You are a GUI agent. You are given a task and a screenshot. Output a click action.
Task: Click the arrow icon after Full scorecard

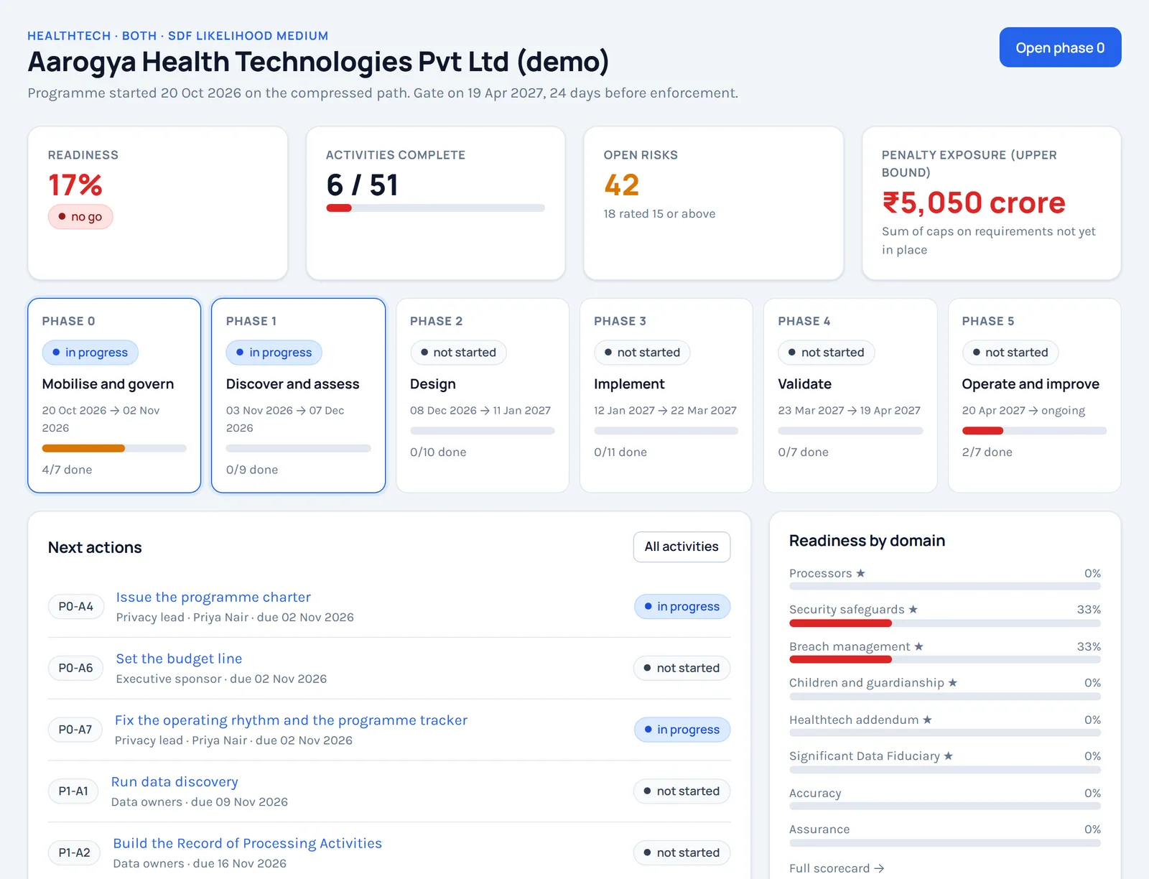click(879, 868)
